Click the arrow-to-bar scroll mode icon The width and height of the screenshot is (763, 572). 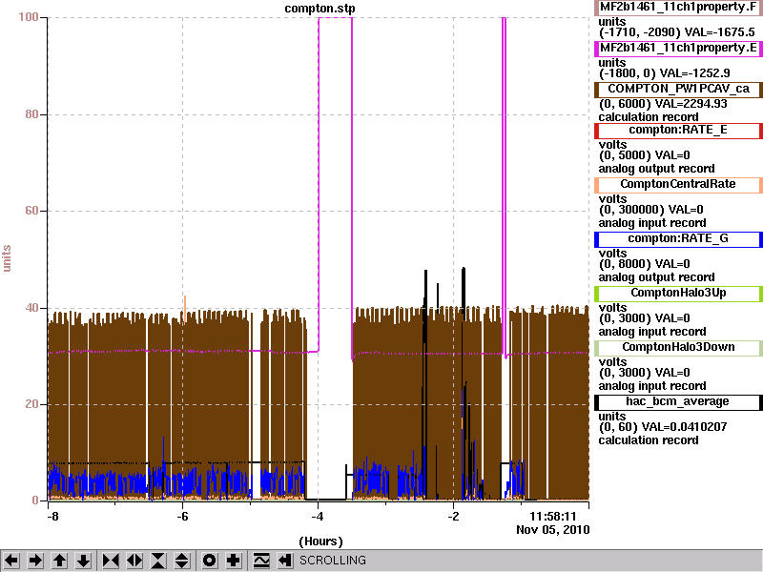pyautogui.click(x=285, y=561)
